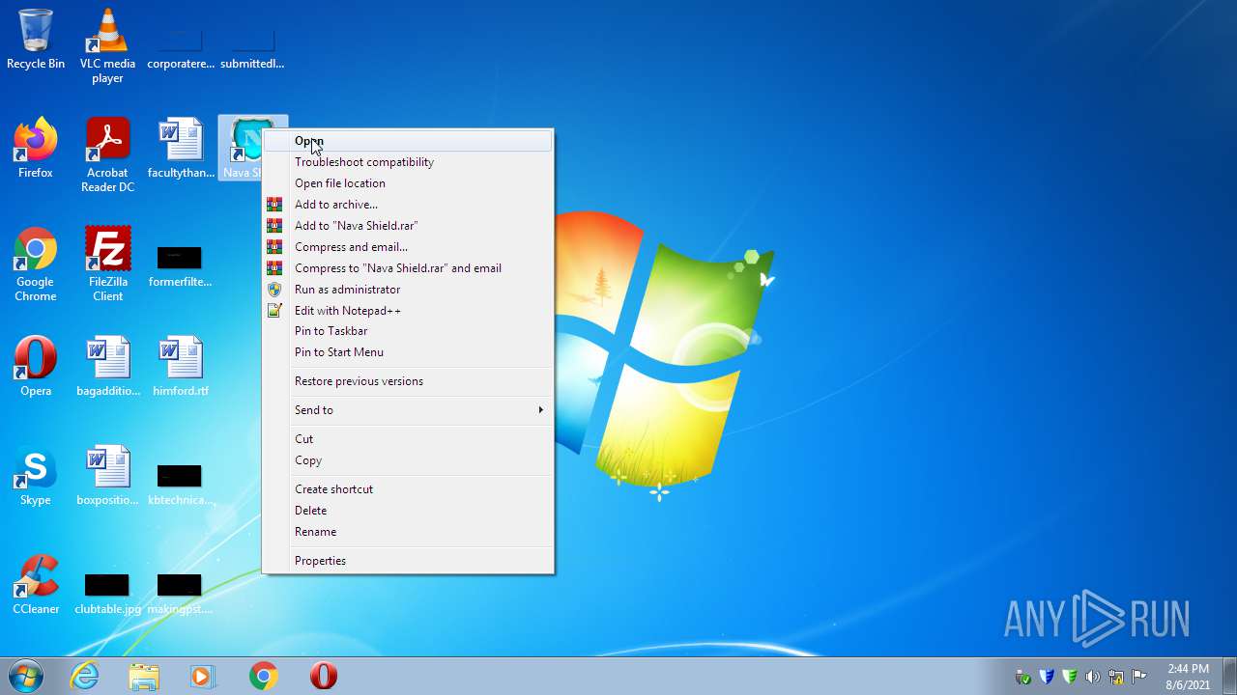Select the CCleaner desktop shortcut

tap(36, 585)
